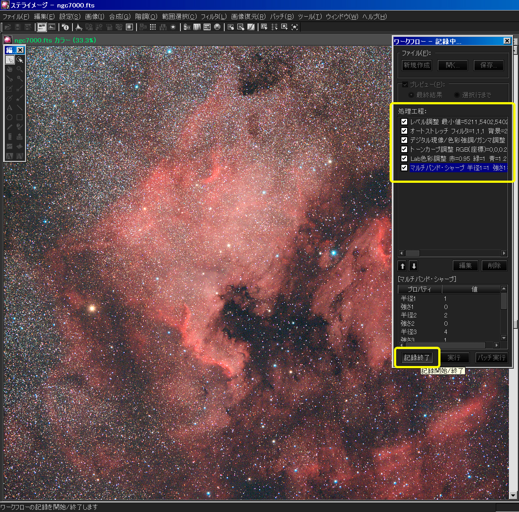Pick the text 'A' tool in palette

point(10,107)
